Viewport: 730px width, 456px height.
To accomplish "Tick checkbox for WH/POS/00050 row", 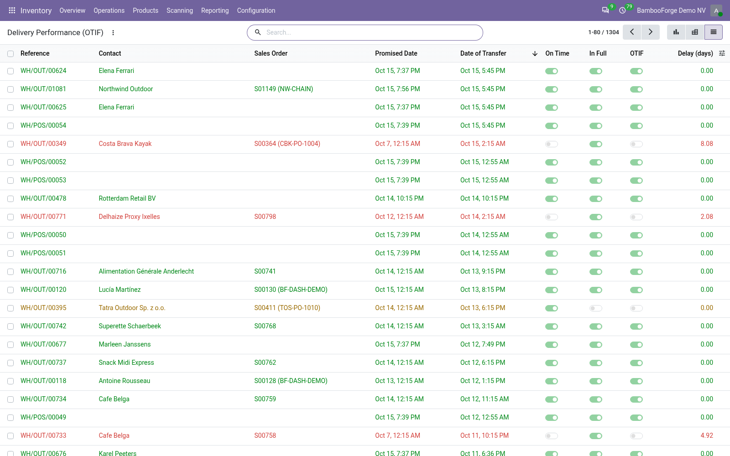I will [x=10, y=235].
